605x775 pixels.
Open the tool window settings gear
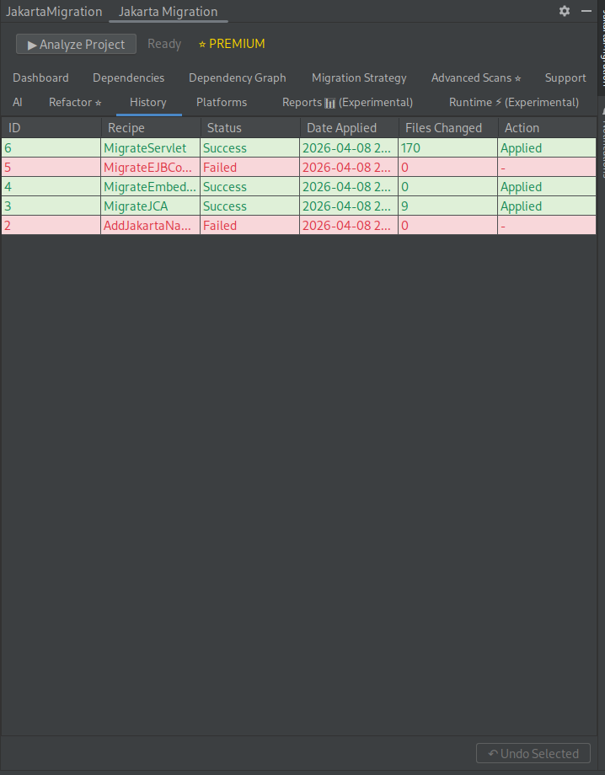[565, 11]
